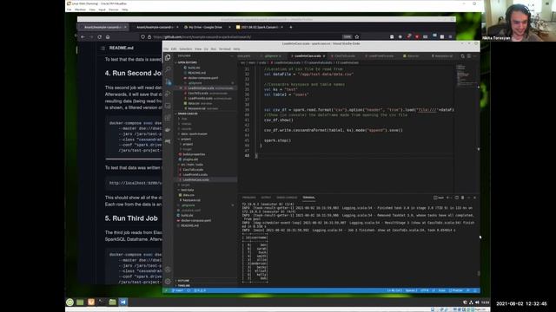Open the Selection menu in VS Code
556x312 pixels.
pos(185,49)
